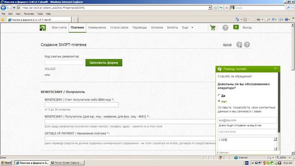The width and height of the screenshot is (295, 166).
Task: Open the Коммуналка tab
Action: (x=97, y=28)
